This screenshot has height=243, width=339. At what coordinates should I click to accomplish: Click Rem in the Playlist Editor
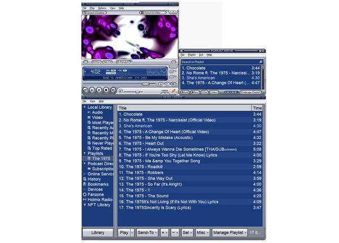(195, 92)
